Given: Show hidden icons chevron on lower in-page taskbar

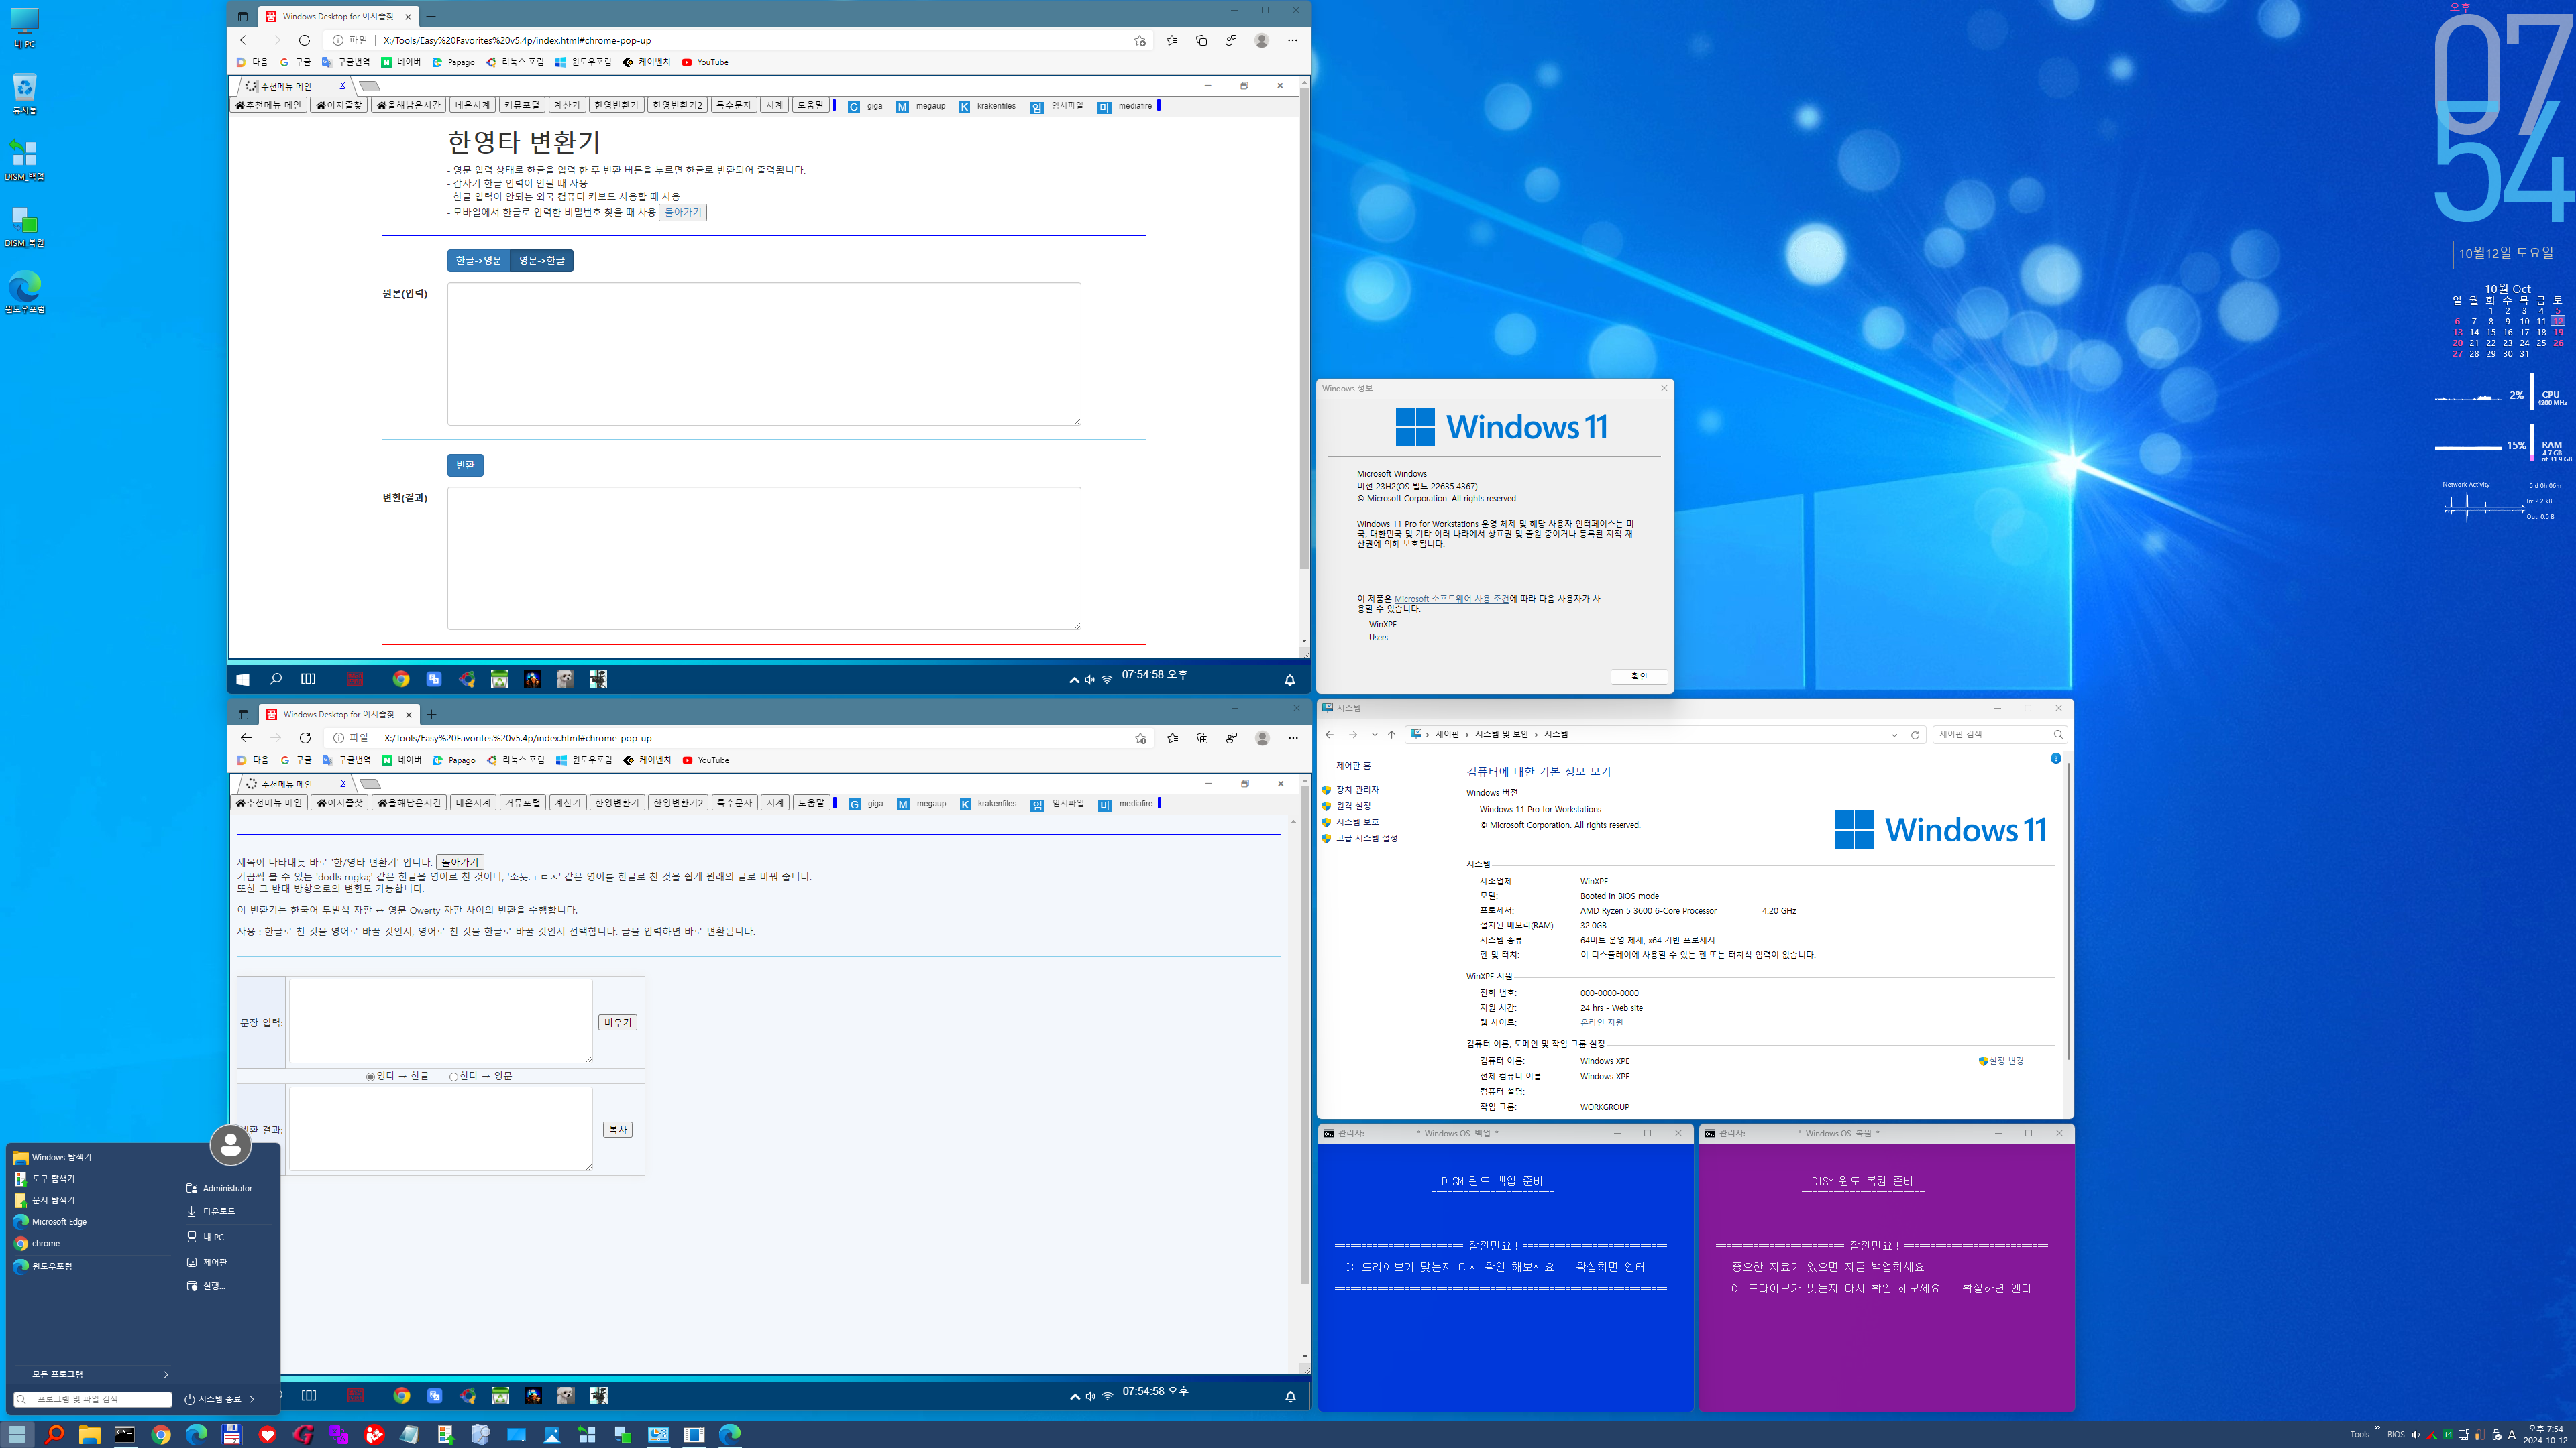Looking at the screenshot, I should point(1075,1396).
